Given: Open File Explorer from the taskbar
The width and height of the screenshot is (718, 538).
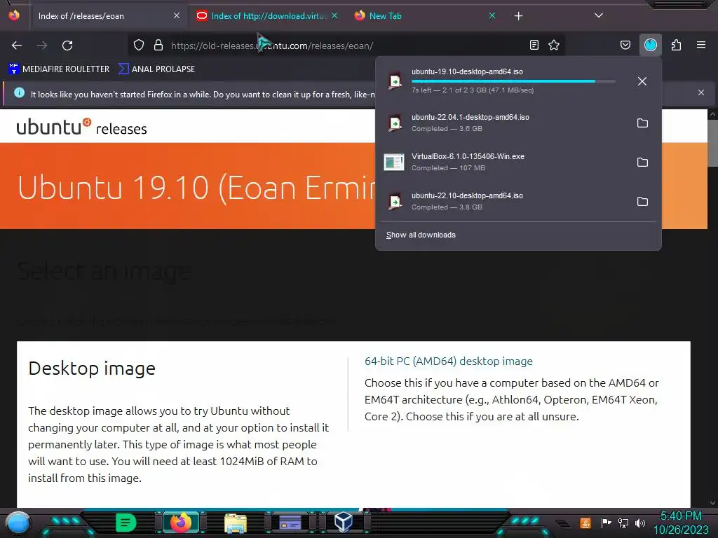Looking at the screenshot, I should 236,523.
